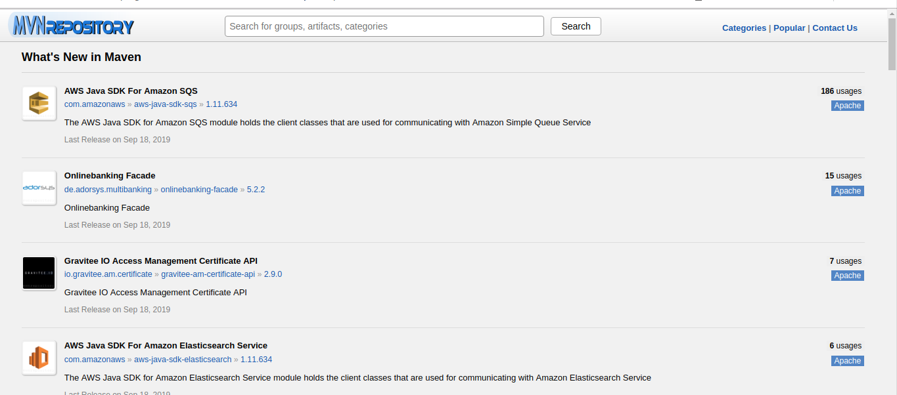Click the vertical page scrollbar thumb

[x=892, y=45]
